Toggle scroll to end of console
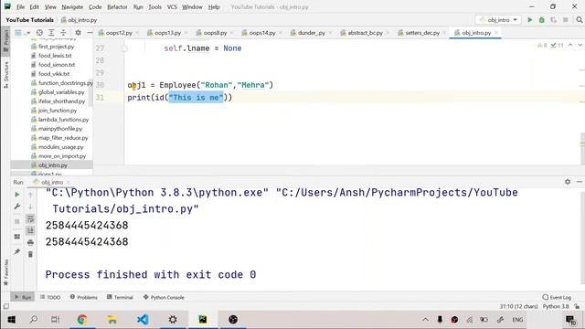Viewport: 585px width, 329px height. (x=30, y=230)
